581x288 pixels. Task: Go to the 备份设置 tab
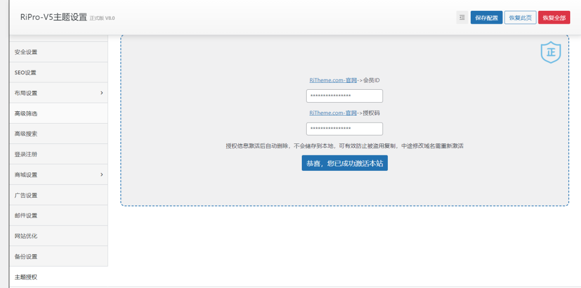click(26, 256)
